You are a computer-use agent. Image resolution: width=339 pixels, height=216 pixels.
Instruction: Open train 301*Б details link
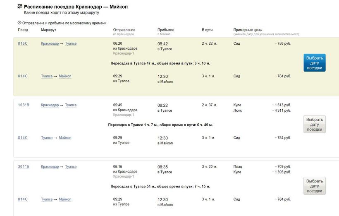24,167
